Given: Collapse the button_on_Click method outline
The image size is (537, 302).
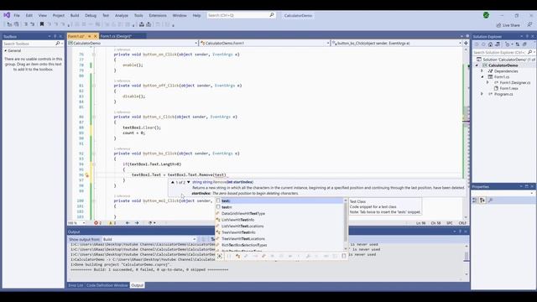Looking at the screenshot, I should pos(94,55).
